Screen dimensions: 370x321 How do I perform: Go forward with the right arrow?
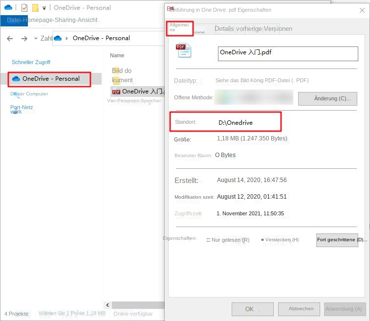click(x=24, y=38)
